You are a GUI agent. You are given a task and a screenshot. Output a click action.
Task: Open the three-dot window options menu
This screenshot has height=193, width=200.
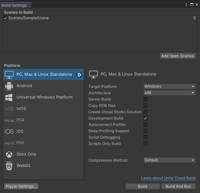tap(186, 5)
